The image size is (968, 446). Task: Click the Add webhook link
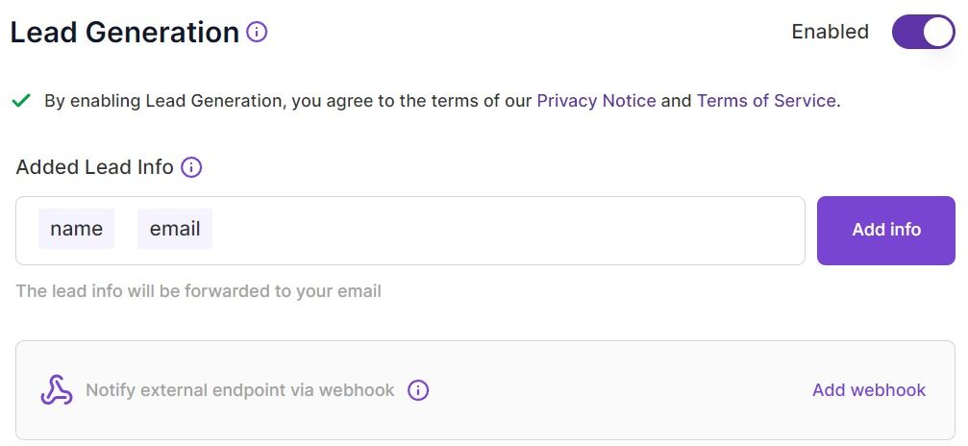point(869,390)
